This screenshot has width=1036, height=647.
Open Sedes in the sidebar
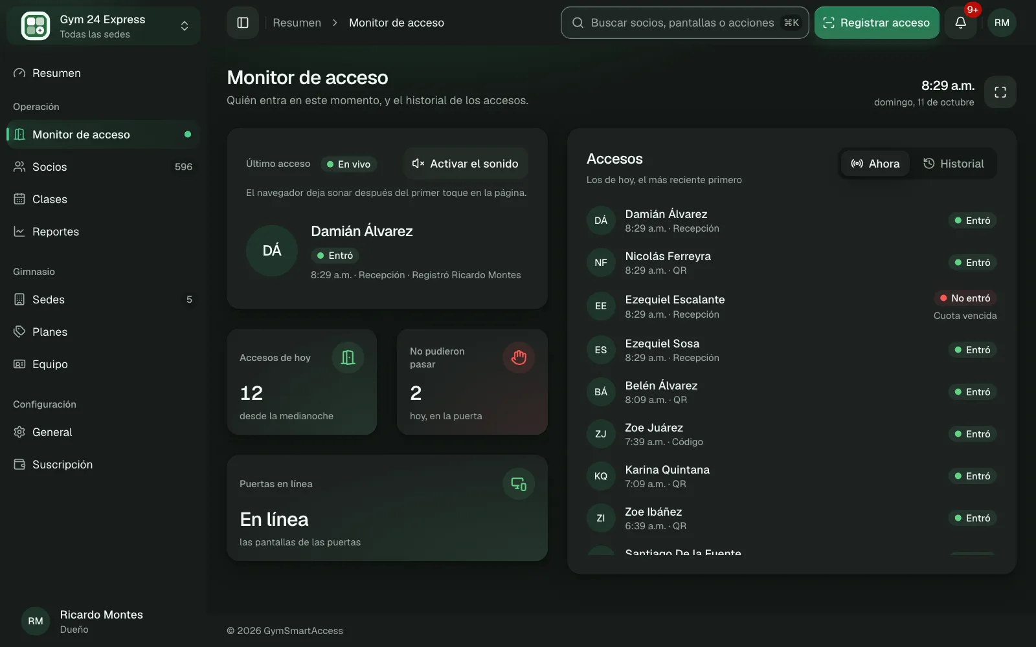(x=104, y=300)
